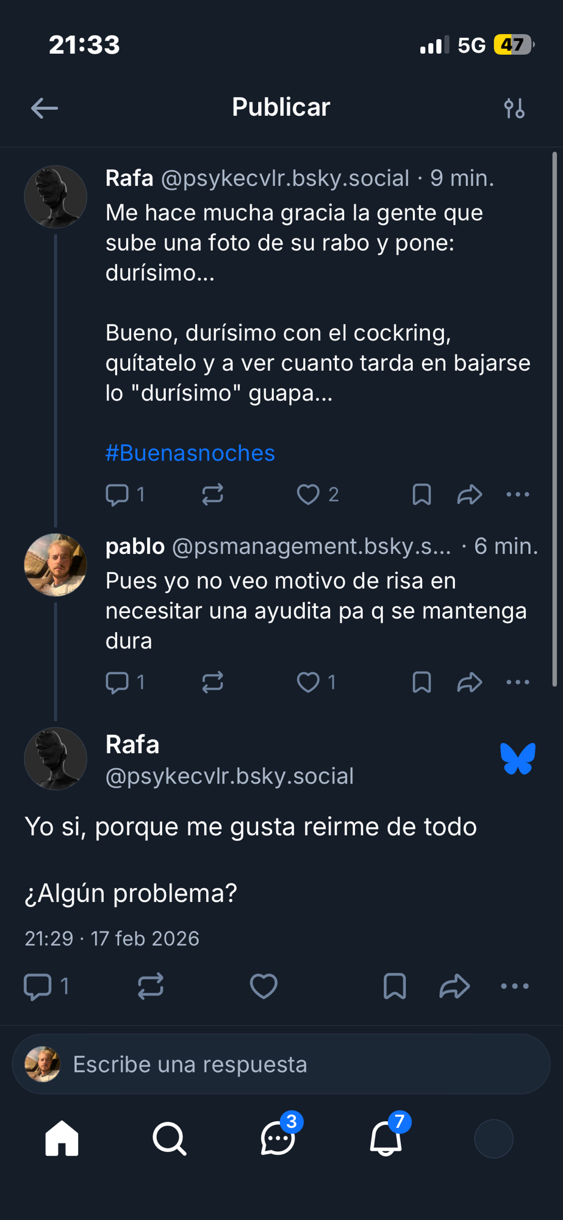Go back using the arrow icon
563x1220 pixels.
45,109
